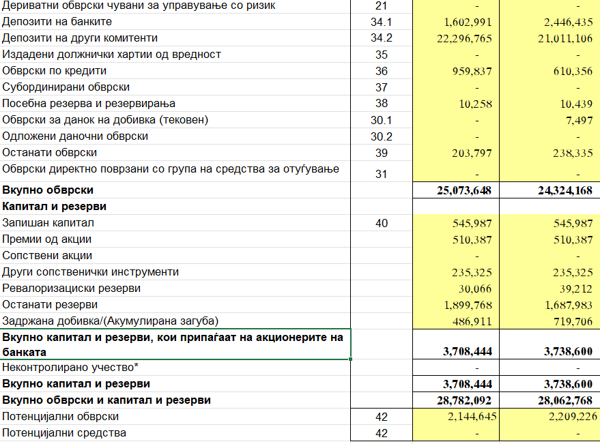Image resolution: width=600 pixels, height=444 pixels.
Task: Click the bold "Вкупно обврски" label
Action: 48,190
